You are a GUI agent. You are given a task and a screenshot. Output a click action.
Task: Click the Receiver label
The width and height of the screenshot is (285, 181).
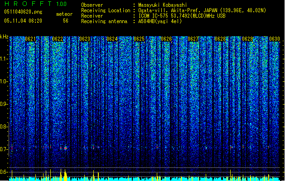coord(92,16)
